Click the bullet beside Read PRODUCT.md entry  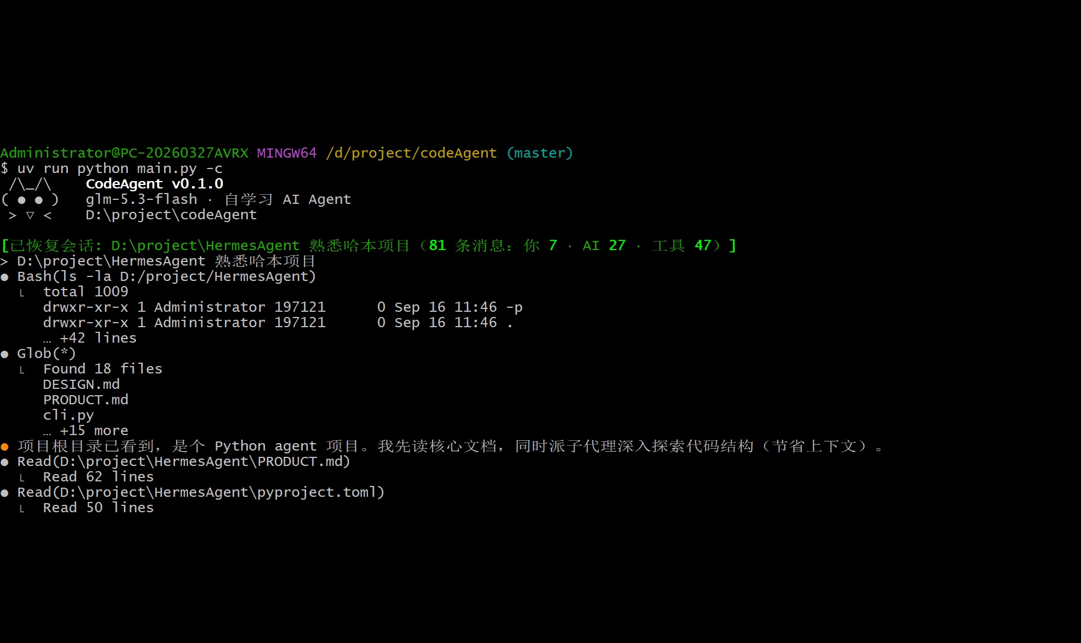tap(5, 462)
